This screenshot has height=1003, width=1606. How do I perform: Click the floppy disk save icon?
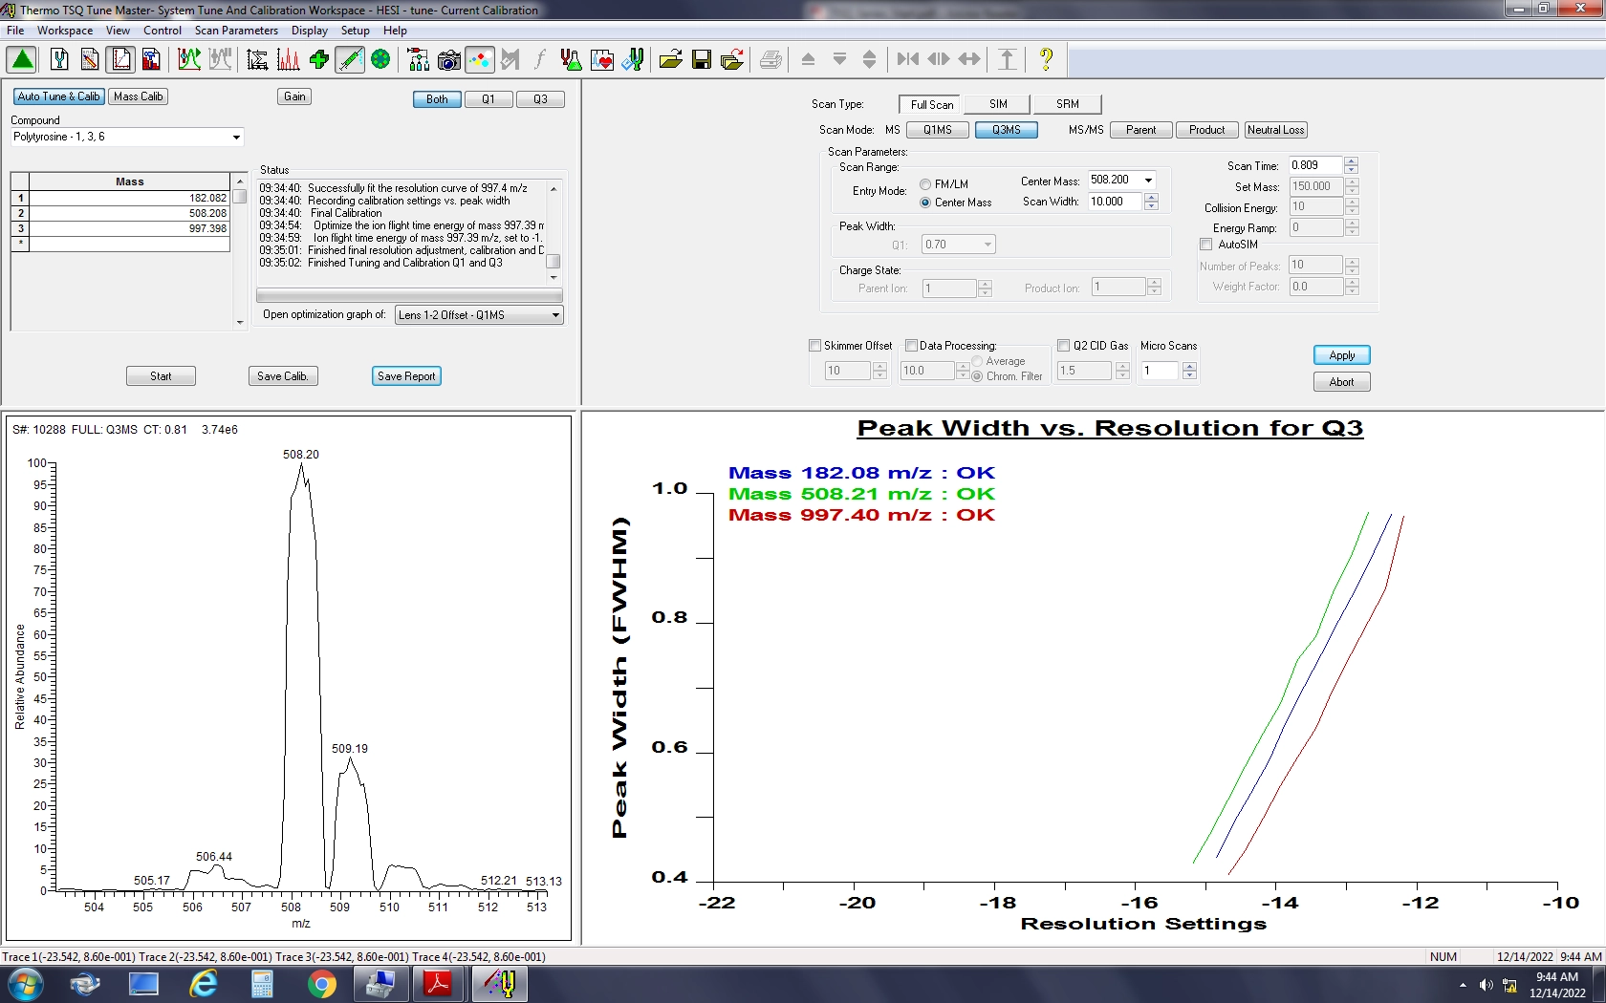click(701, 60)
